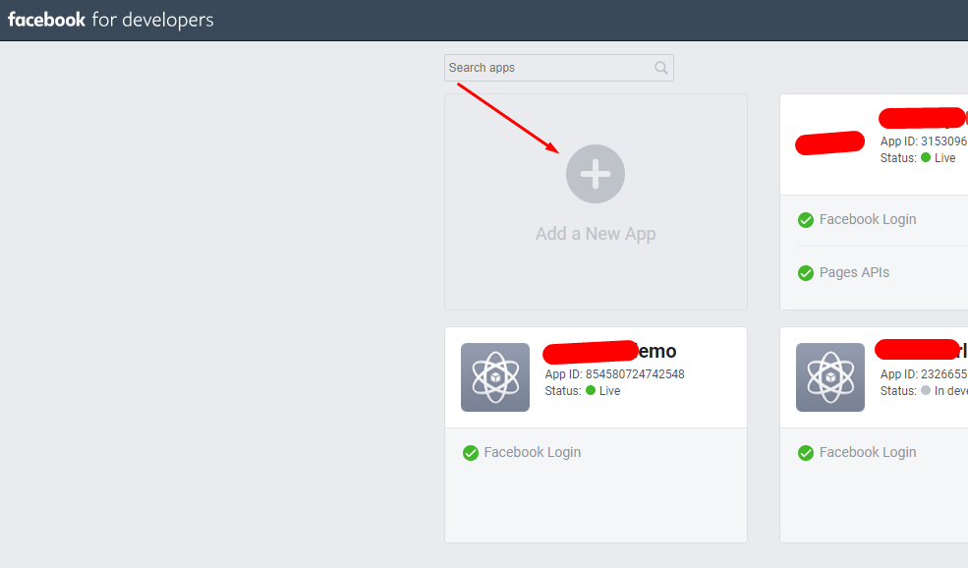Select App ID: 3153096 text

[x=924, y=142]
